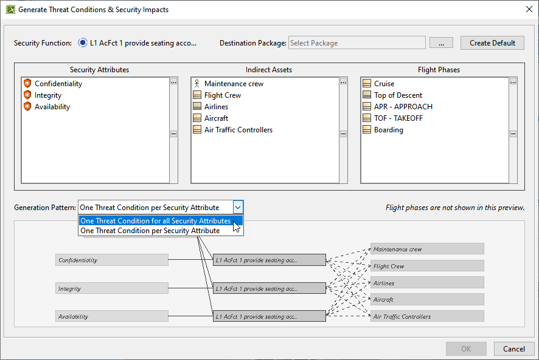
Task: Select 'One Threat Condition for all Security Attributes'
Action: (x=156, y=221)
